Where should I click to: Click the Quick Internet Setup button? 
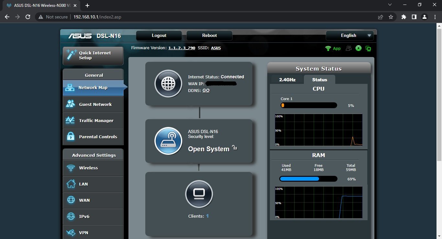pyautogui.click(x=93, y=55)
